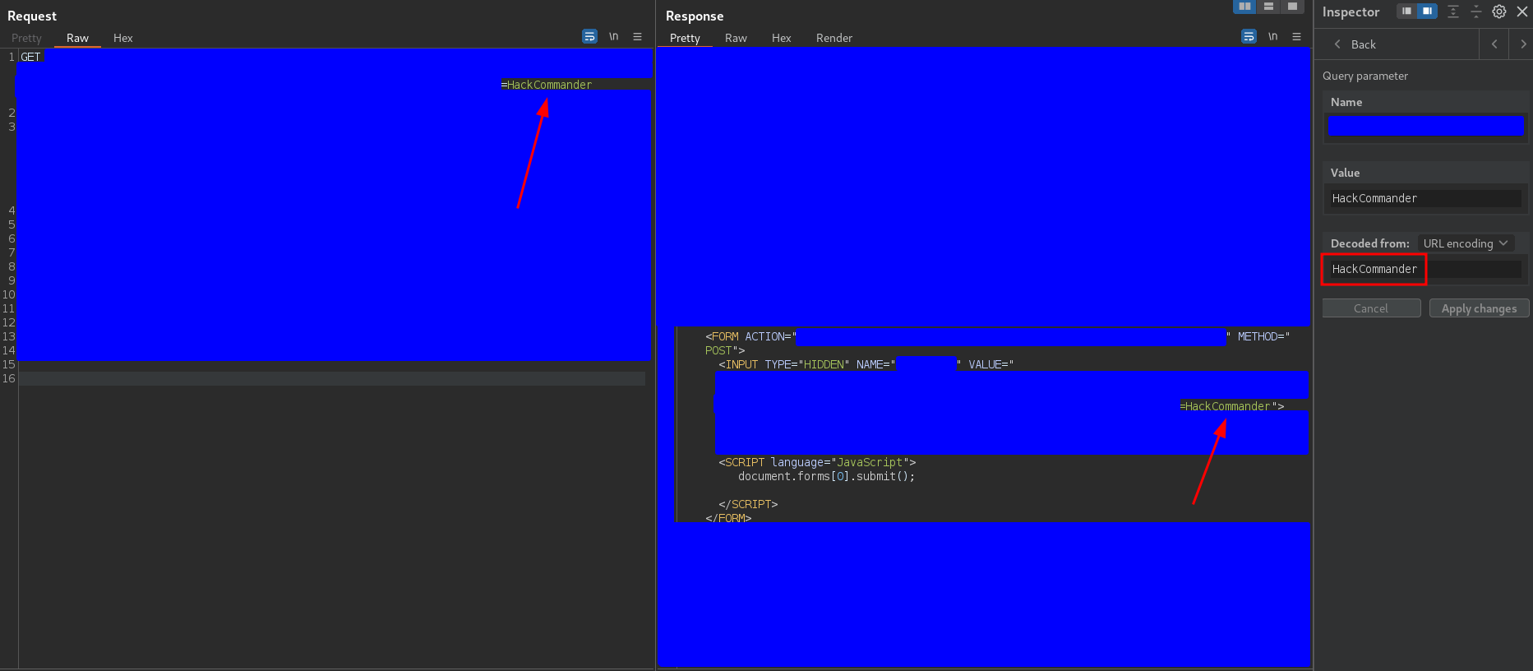This screenshot has height=671, width=1533.
Task: Click the query parameter Name field
Action: click(x=1425, y=126)
